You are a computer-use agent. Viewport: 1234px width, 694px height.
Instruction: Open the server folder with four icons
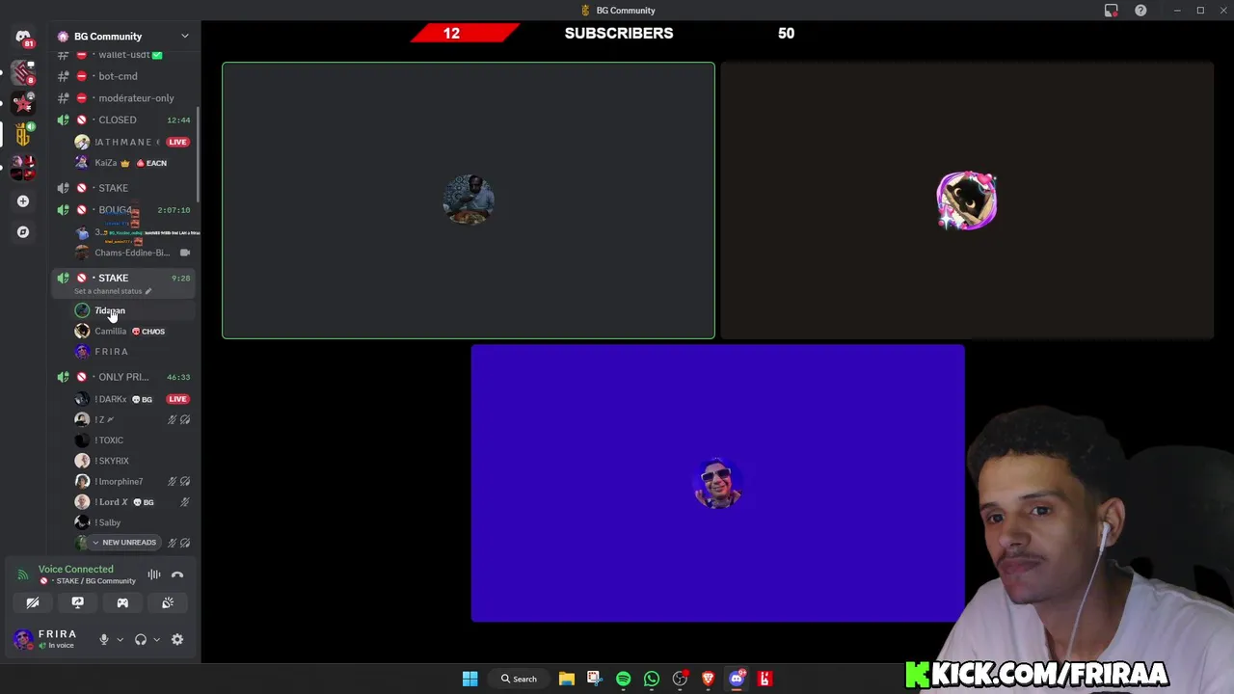[23, 168]
